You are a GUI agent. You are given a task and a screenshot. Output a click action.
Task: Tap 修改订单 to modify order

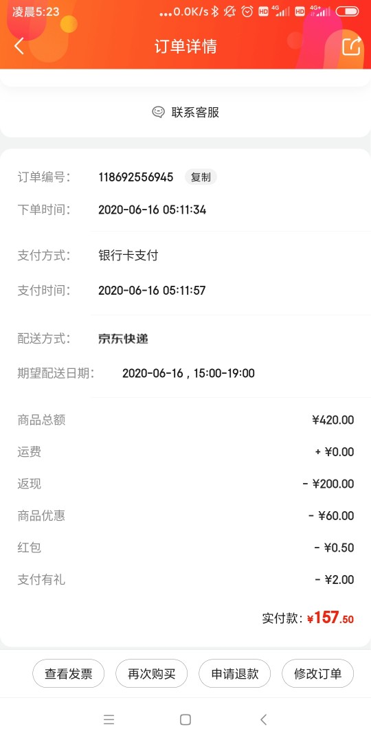(318, 673)
